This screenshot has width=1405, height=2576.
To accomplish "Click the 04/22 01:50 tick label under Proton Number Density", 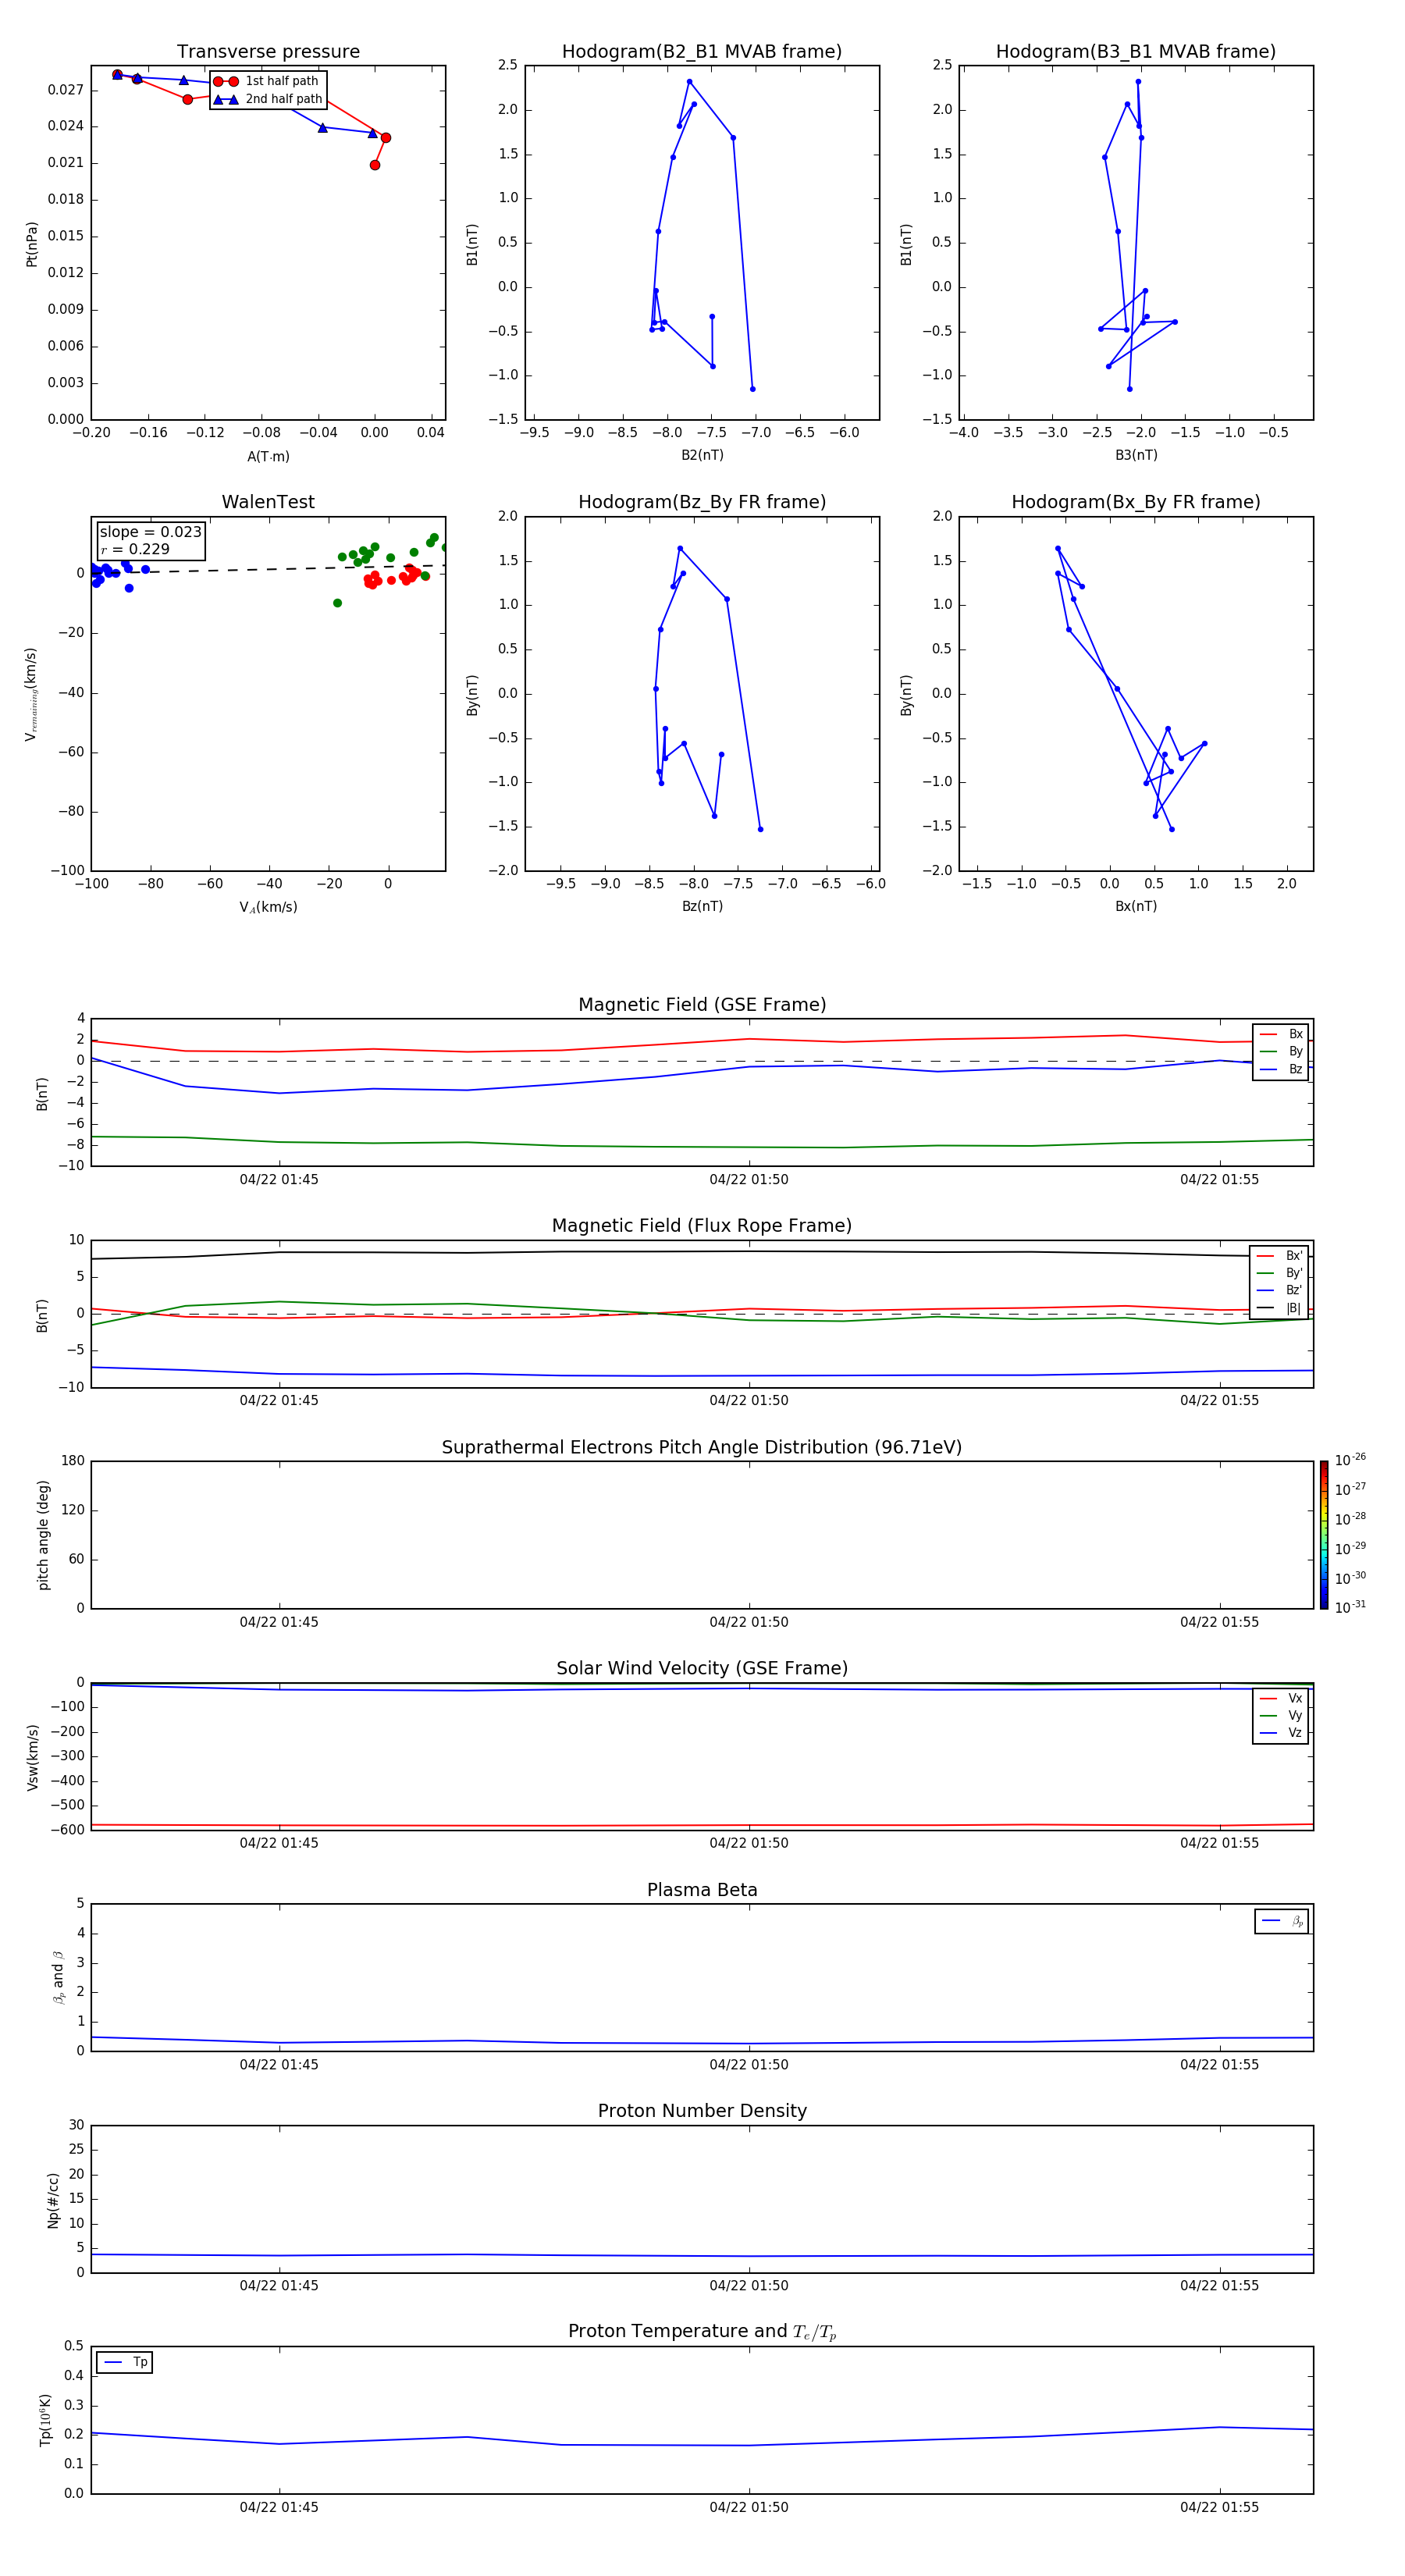I will [x=748, y=2285].
